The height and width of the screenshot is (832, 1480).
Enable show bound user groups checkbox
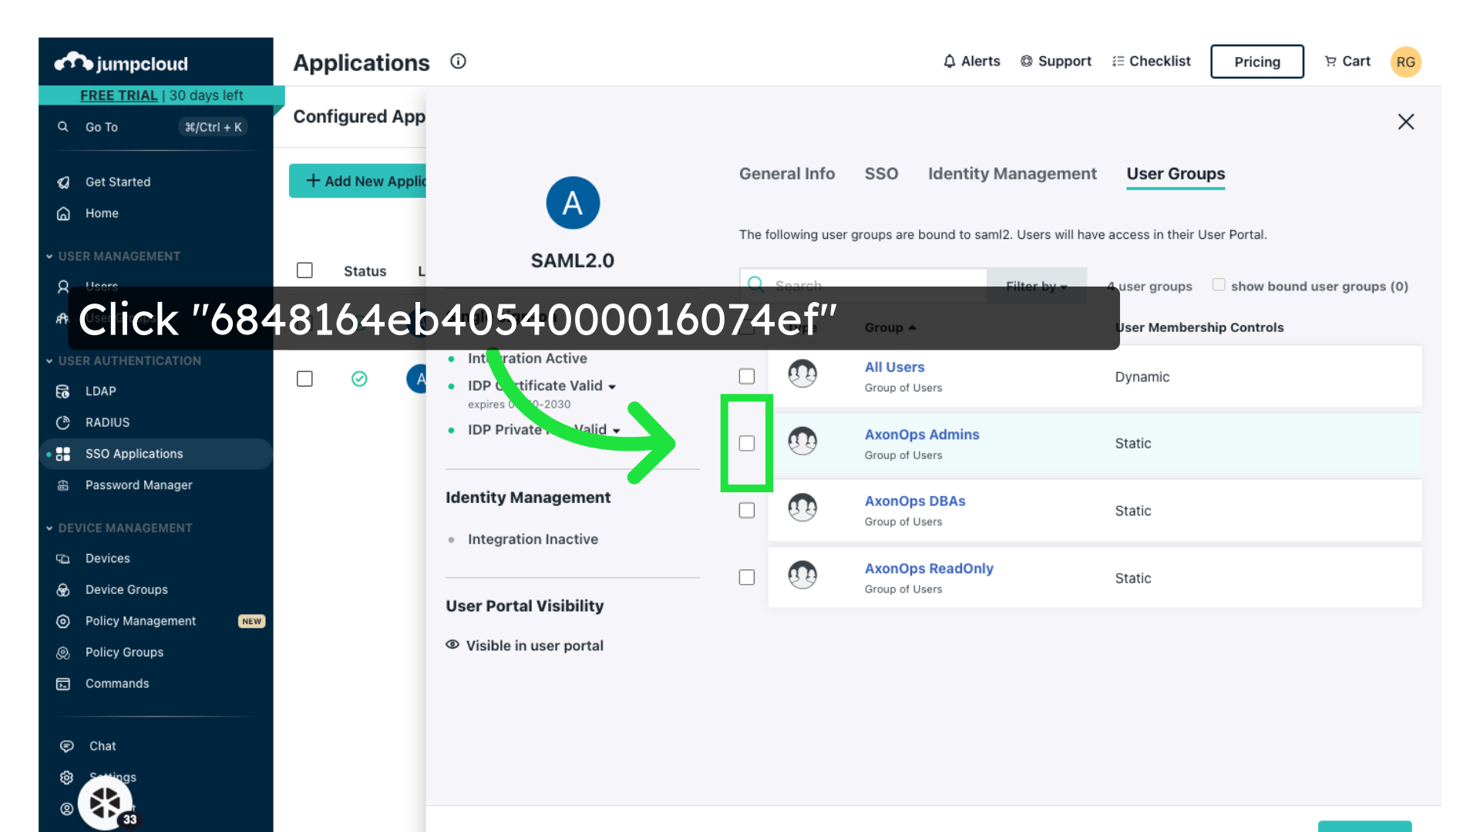[1219, 285]
